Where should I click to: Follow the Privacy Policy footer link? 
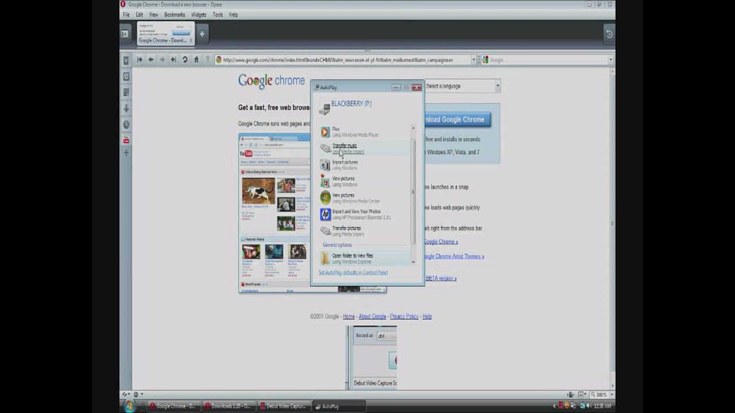[404, 316]
